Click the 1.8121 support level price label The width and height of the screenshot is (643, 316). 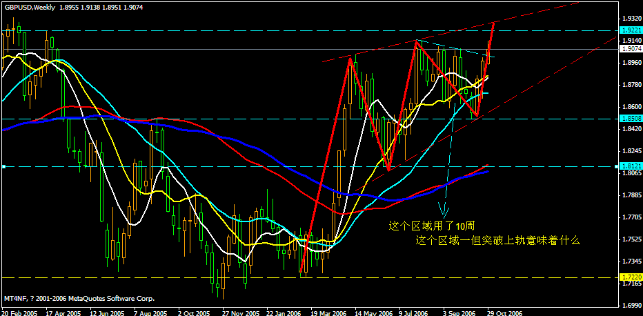pyautogui.click(x=631, y=167)
